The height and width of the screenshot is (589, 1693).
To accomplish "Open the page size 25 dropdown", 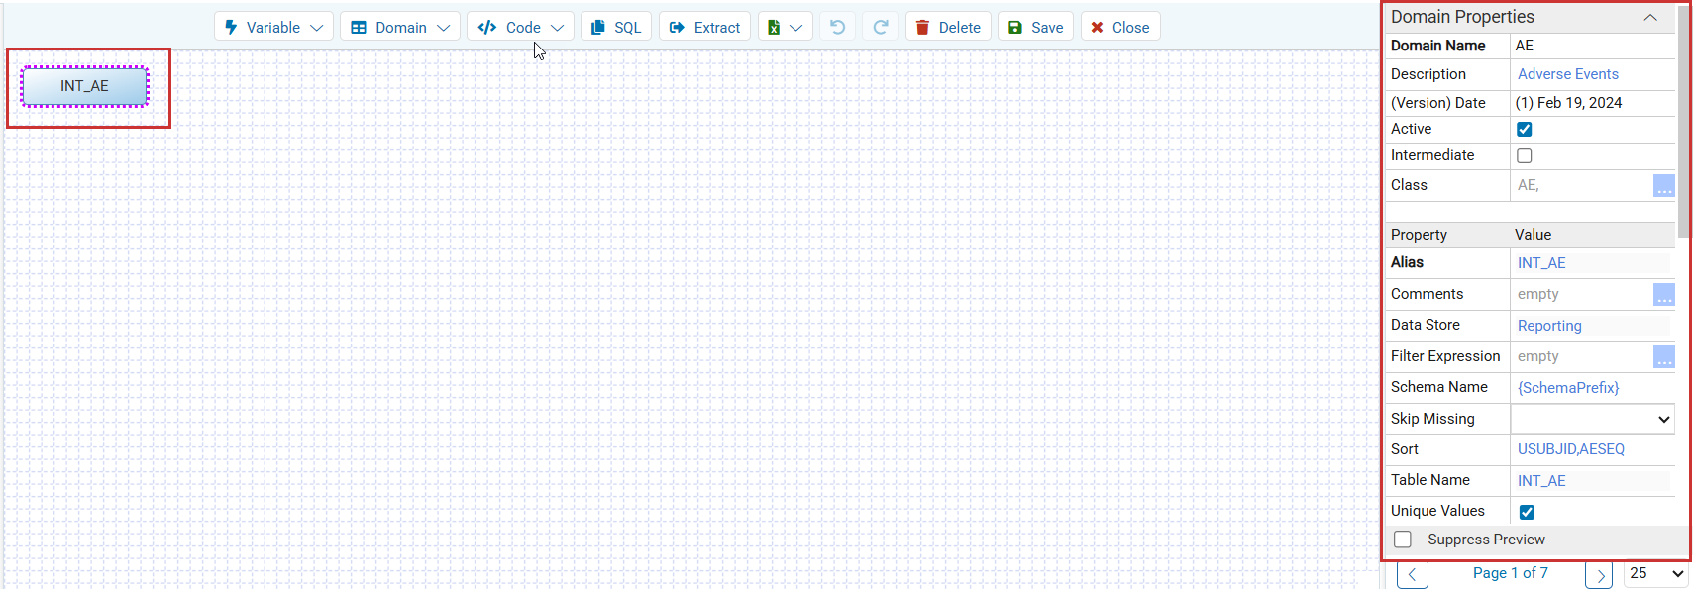I will click(1656, 573).
